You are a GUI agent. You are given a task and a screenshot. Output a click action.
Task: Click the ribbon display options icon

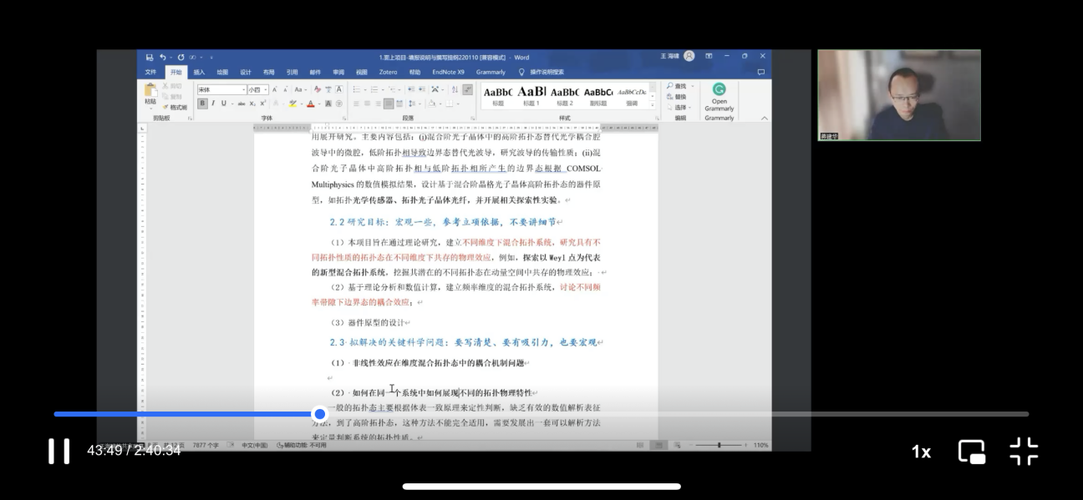pyautogui.click(x=709, y=56)
